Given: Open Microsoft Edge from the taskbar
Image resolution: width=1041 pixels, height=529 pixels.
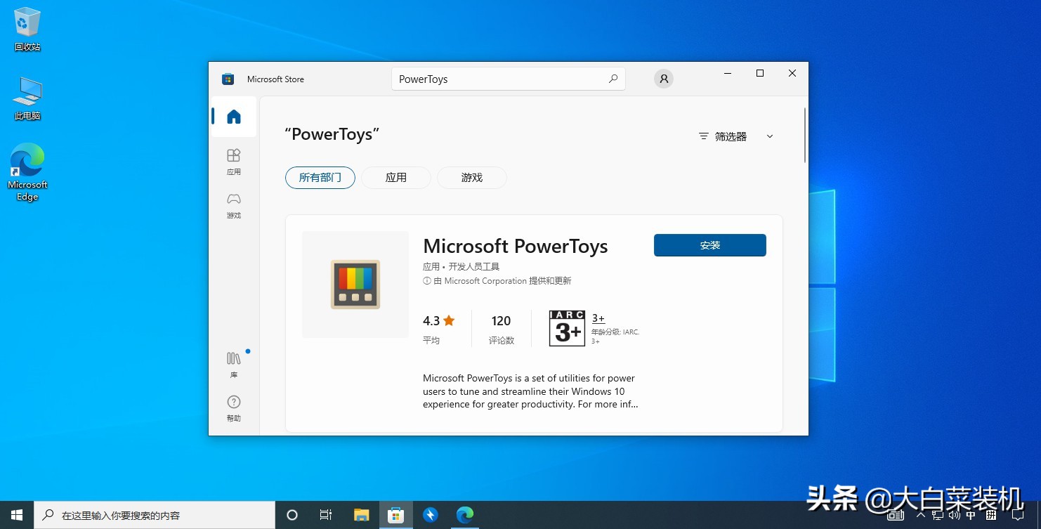Looking at the screenshot, I should coord(464,515).
